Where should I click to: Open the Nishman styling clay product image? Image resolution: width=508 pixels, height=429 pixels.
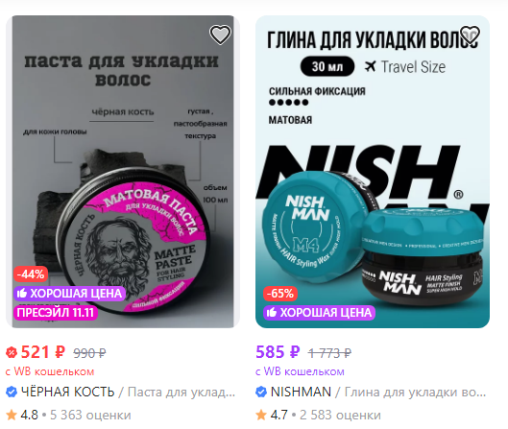[373, 172]
